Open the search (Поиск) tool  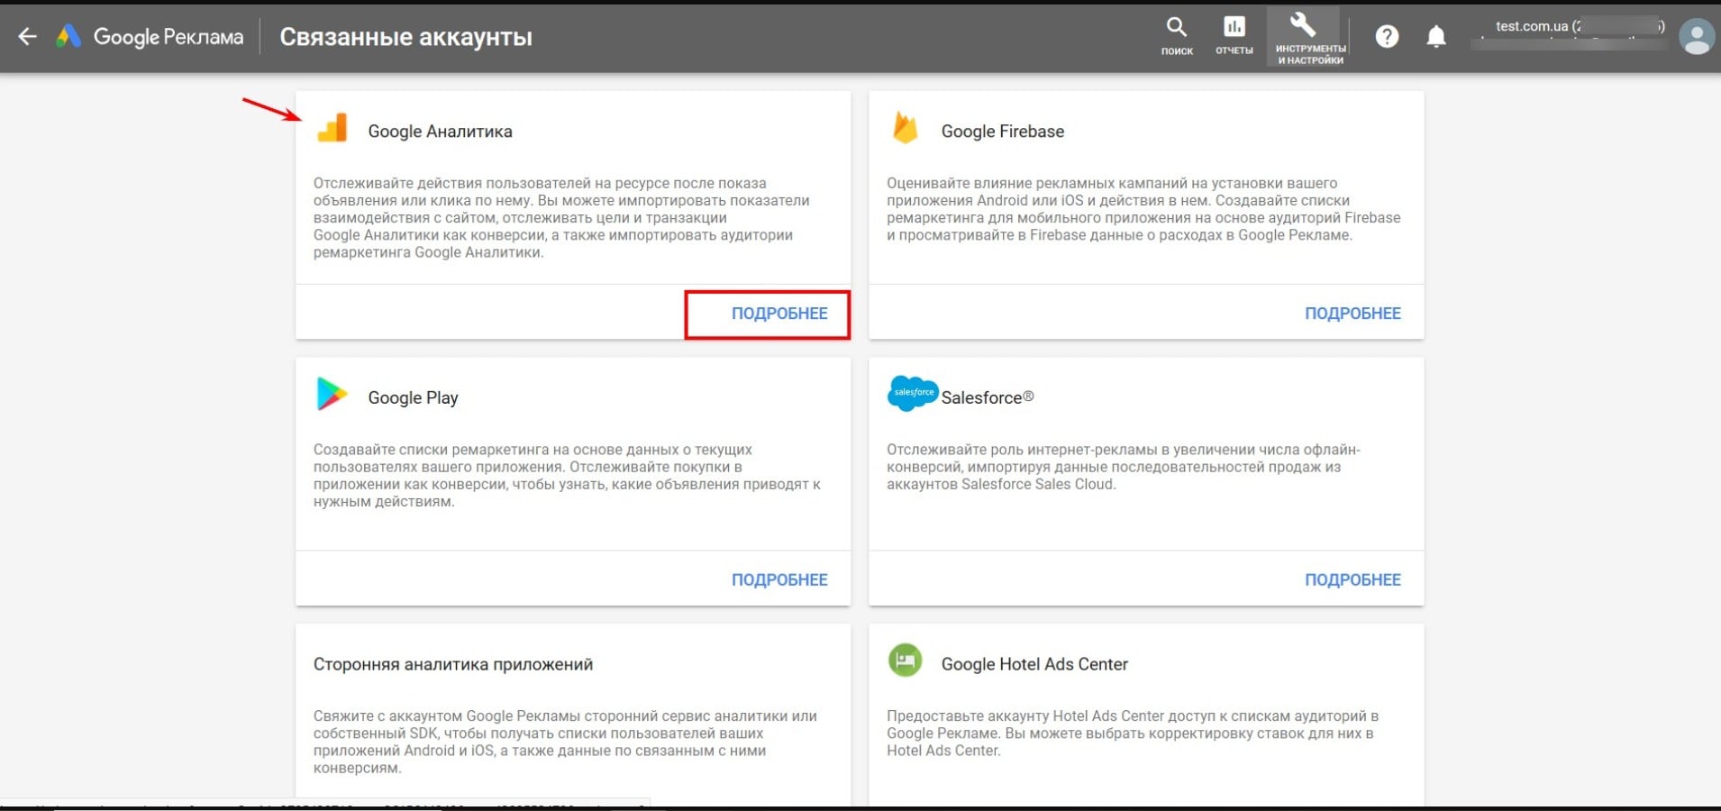[x=1176, y=36]
